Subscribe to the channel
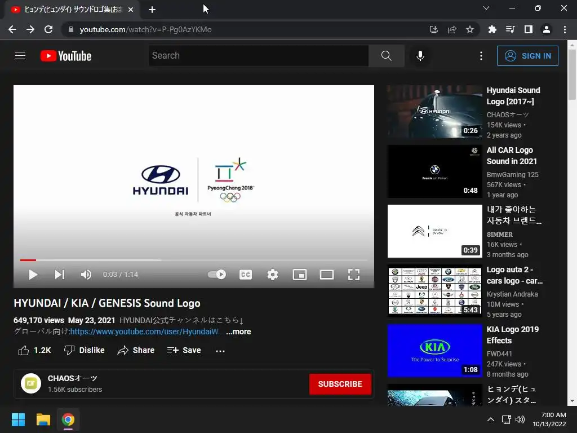Viewport: 577px width, 433px height. click(340, 384)
